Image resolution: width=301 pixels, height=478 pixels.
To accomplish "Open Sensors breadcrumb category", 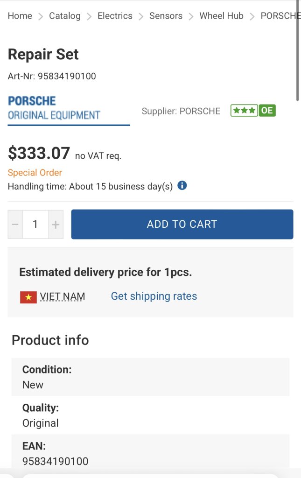I will coord(166,16).
